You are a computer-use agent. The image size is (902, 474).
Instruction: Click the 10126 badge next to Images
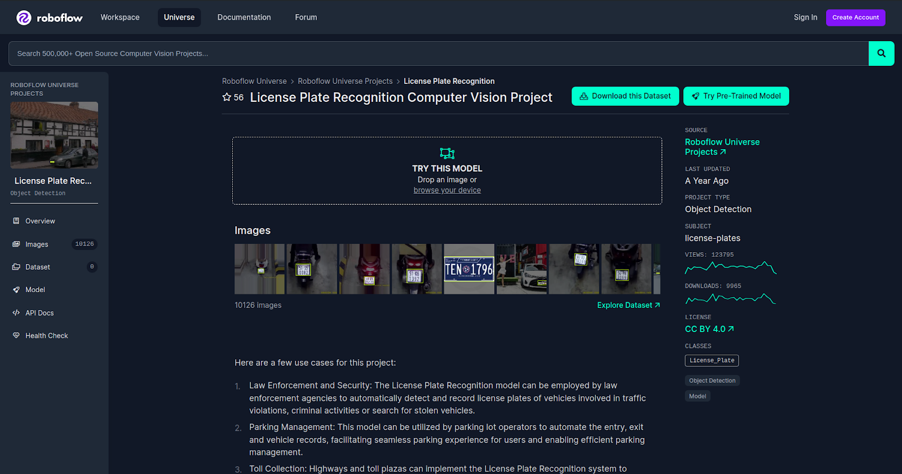click(x=85, y=244)
